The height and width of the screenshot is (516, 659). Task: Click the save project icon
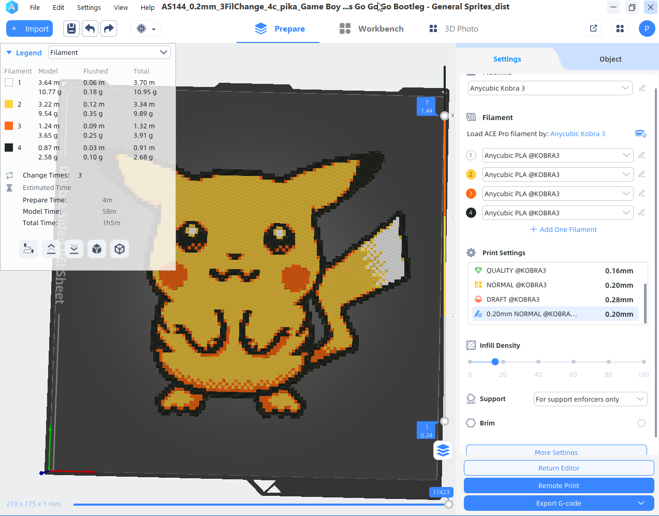pos(71,28)
